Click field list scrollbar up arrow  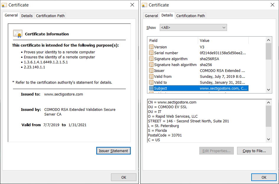(x=268, y=40)
